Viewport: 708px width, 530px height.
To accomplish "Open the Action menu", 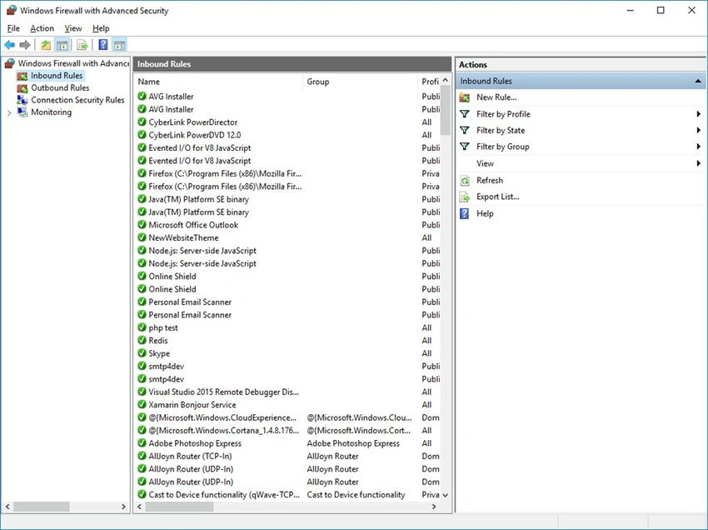I will [42, 28].
